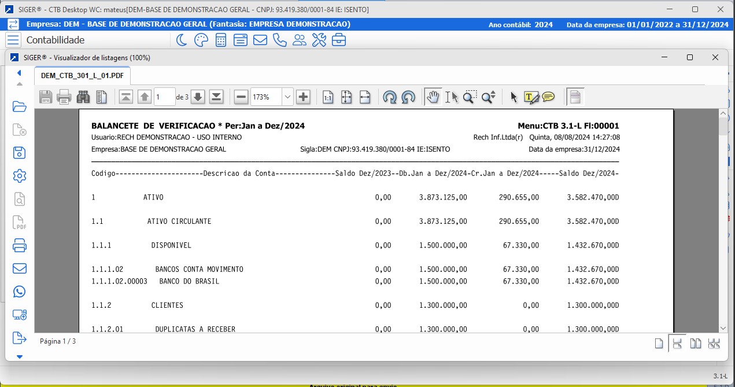
Task: Click the WhatsApp icon in left sidebar
Action: click(x=20, y=292)
